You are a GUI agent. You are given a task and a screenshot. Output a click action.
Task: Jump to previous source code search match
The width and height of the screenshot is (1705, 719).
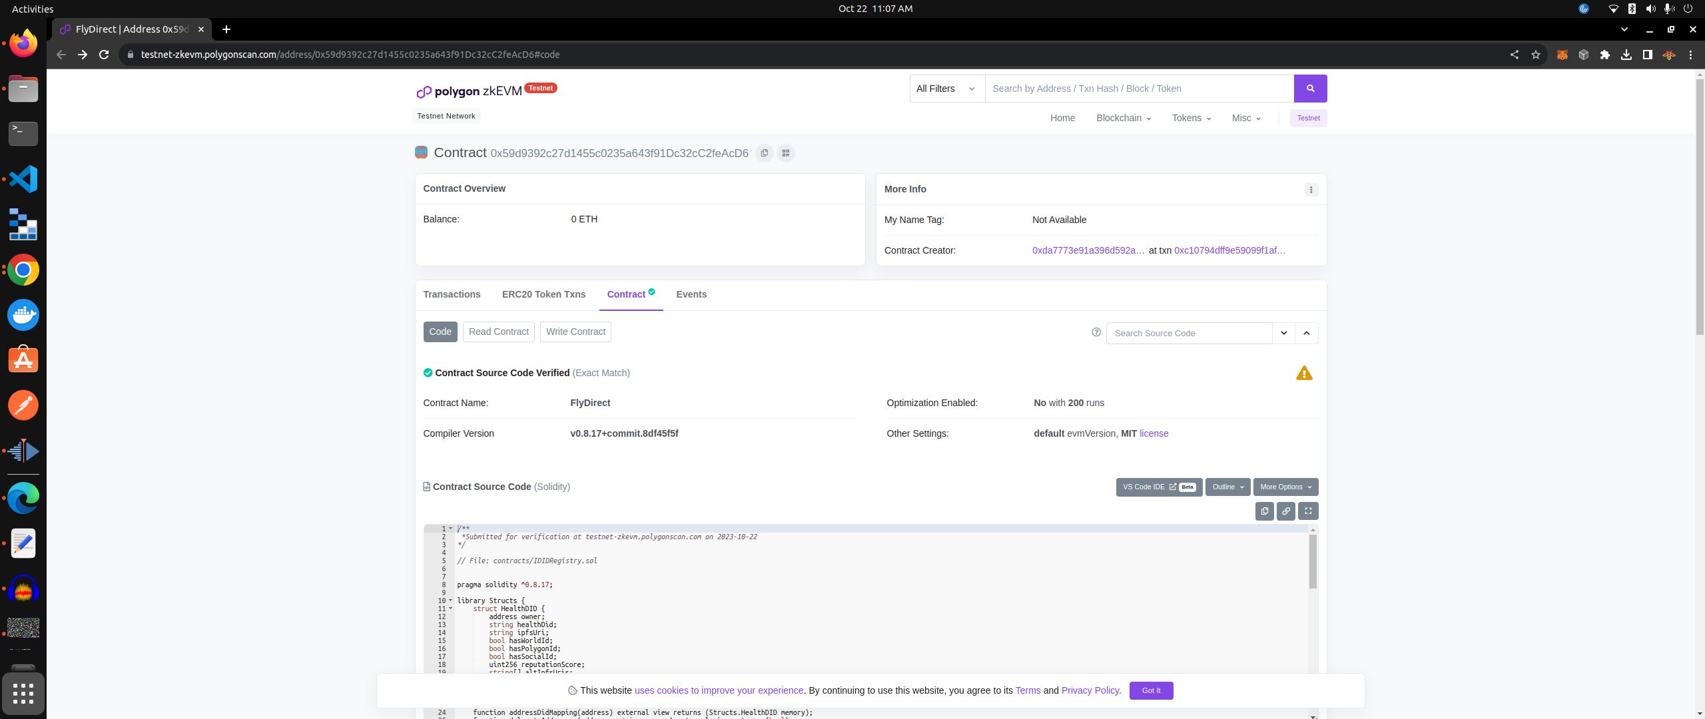point(1306,333)
